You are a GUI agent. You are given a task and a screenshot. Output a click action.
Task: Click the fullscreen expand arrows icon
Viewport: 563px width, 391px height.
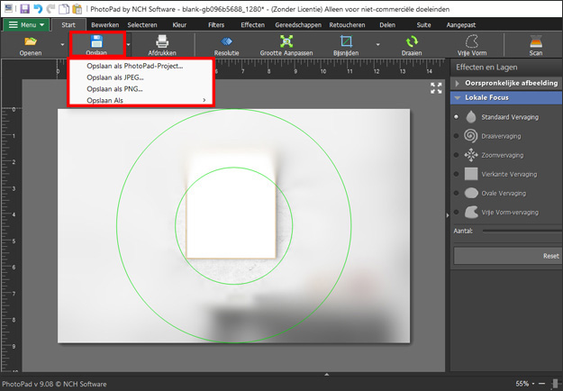436,88
